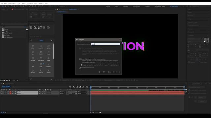
Task: Click the inverted hourglass icon in plugin panel
Action: click(35, 27)
